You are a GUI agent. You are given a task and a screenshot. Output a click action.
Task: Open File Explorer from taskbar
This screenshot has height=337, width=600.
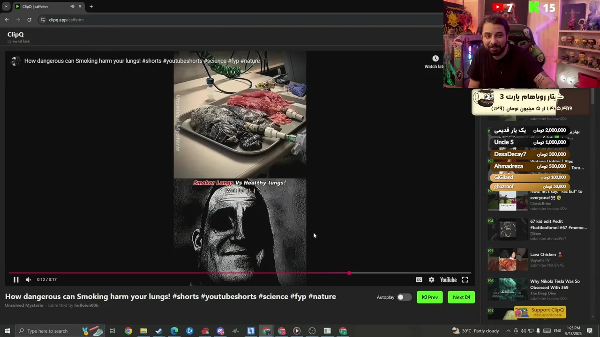click(x=143, y=331)
